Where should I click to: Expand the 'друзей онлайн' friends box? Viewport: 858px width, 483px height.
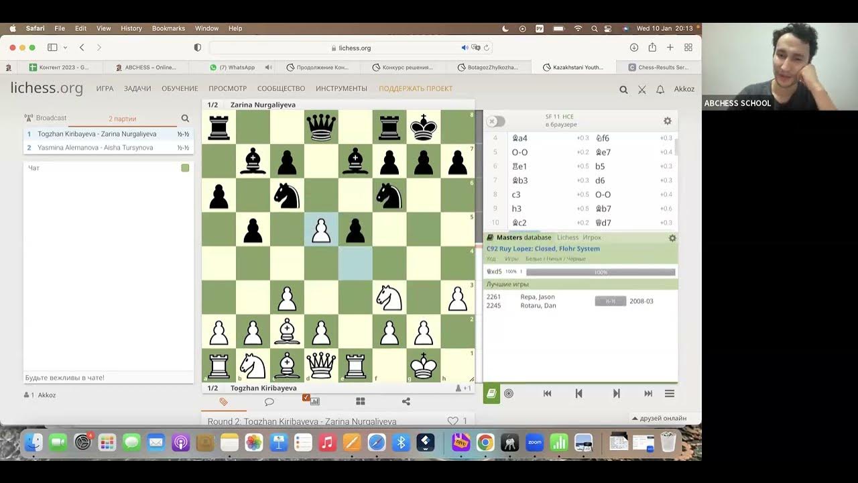pos(660,418)
